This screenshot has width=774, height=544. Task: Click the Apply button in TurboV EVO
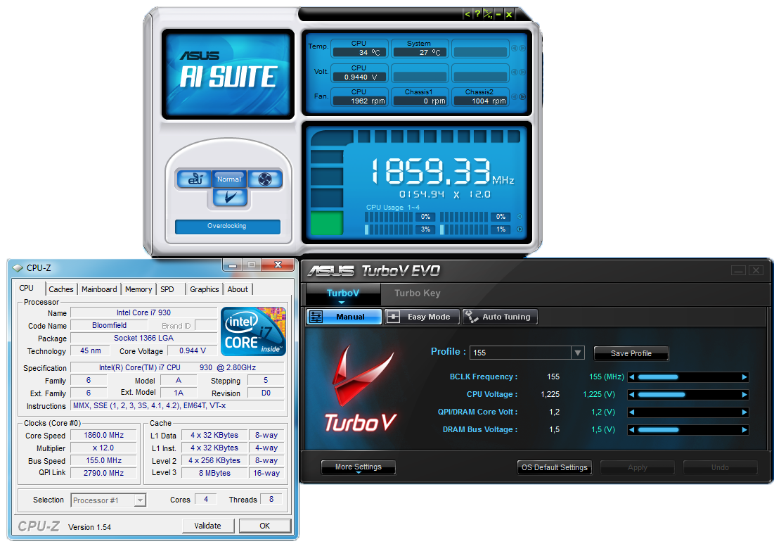[x=637, y=467]
